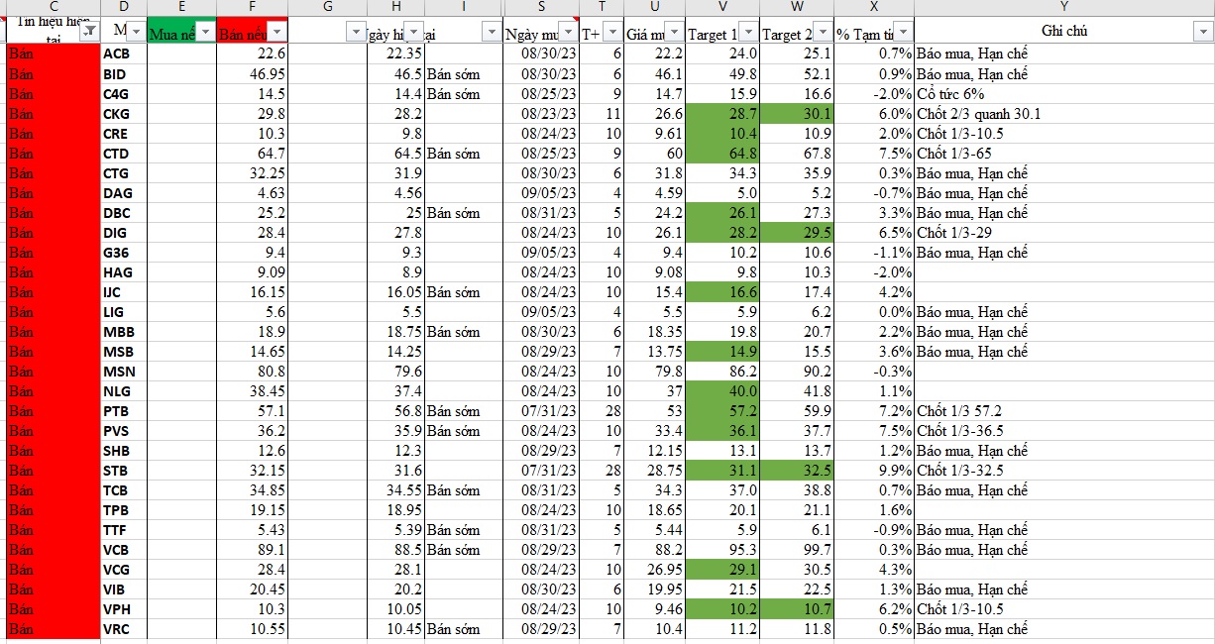1215x644 pixels.
Task: Click the ticker cell 'VRC'
Action: pyautogui.click(x=124, y=629)
